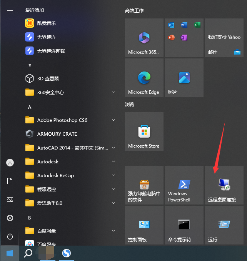Open 强力卸载电脑中的软件 tile
Viewport: 247px width, 261px height.
[x=144, y=185]
